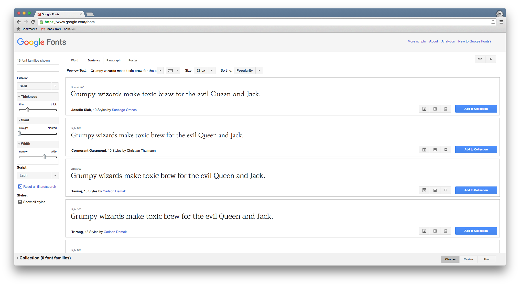520x286 pixels.
Task: Switch to the Poster preview tab
Action: point(133,61)
